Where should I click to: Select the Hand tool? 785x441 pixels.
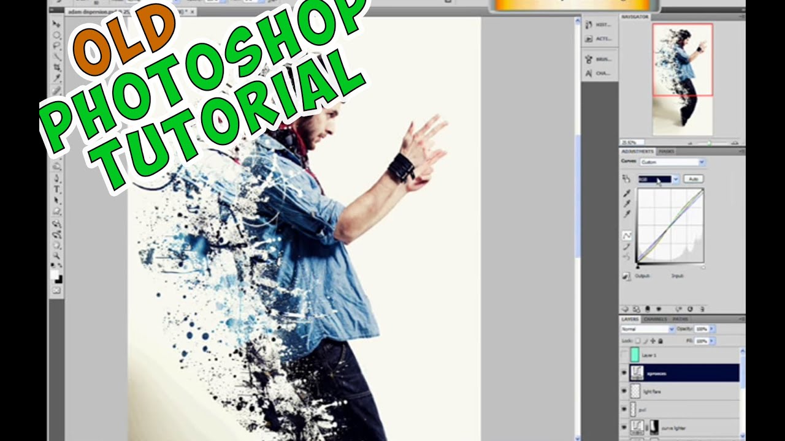56,245
